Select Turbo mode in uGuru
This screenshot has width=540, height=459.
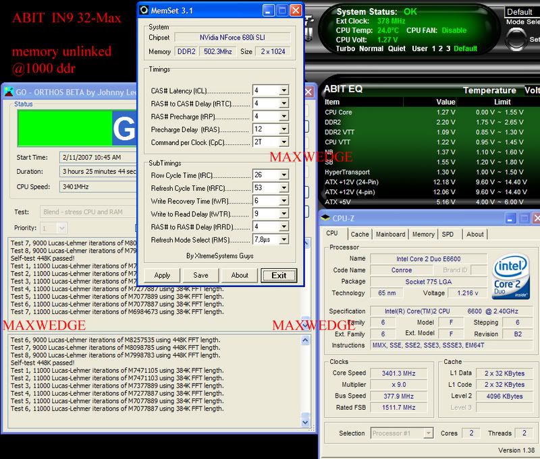[346, 49]
